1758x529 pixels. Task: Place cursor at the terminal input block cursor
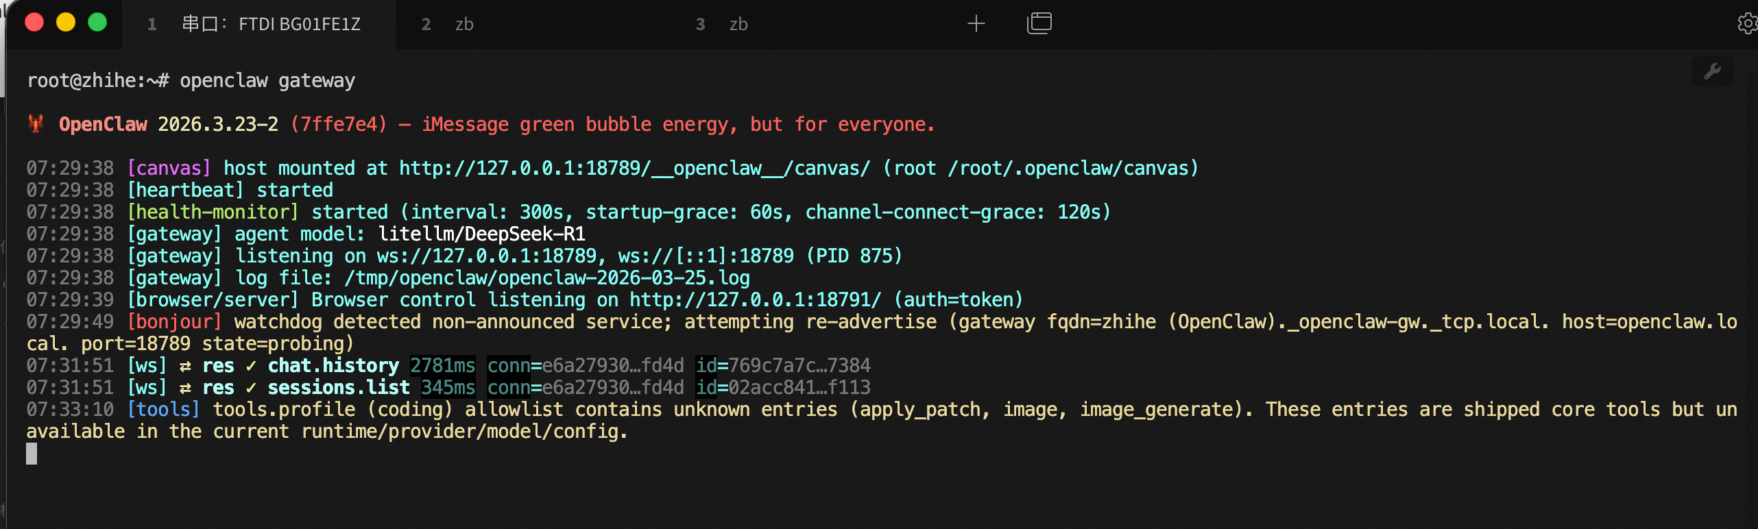point(32,454)
